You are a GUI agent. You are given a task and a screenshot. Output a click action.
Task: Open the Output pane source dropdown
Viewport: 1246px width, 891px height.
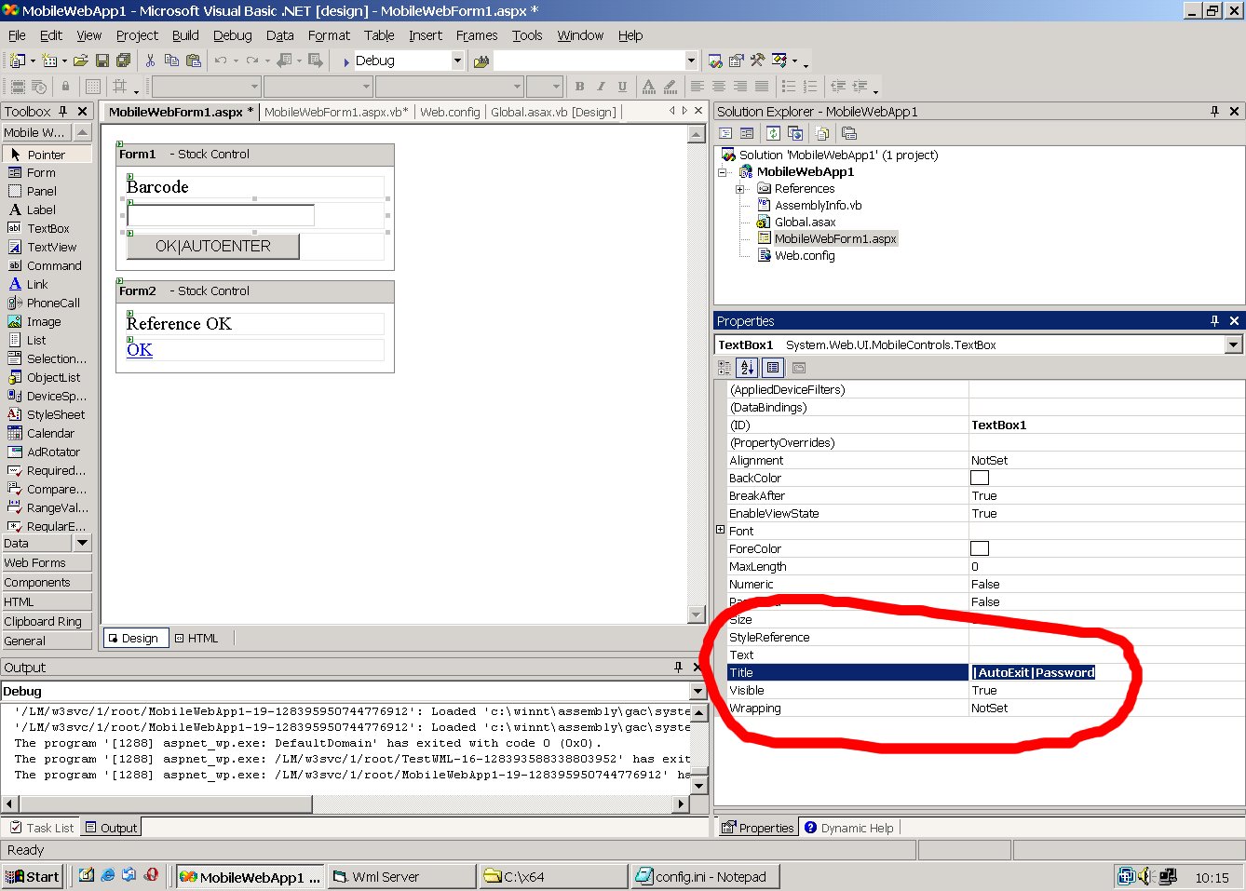click(698, 691)
